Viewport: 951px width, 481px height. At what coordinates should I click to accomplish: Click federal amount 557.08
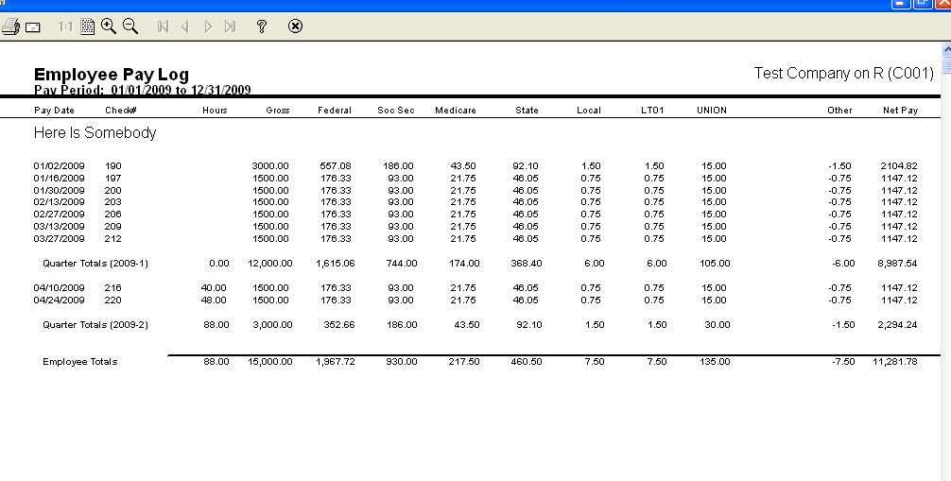pyautogui.click(x=336, y=166)
